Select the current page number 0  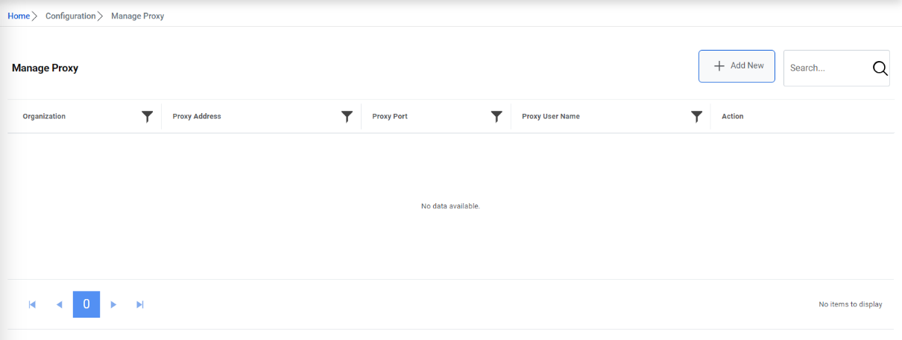(86, 304)
